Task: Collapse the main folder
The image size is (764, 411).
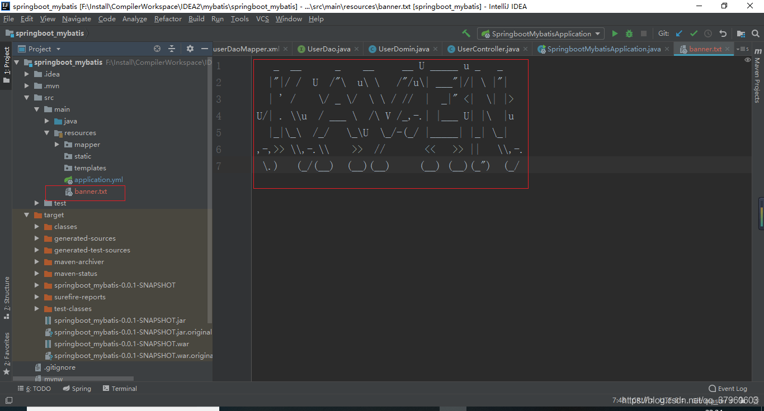Action: pyautogui.click(x=37, y=109)
